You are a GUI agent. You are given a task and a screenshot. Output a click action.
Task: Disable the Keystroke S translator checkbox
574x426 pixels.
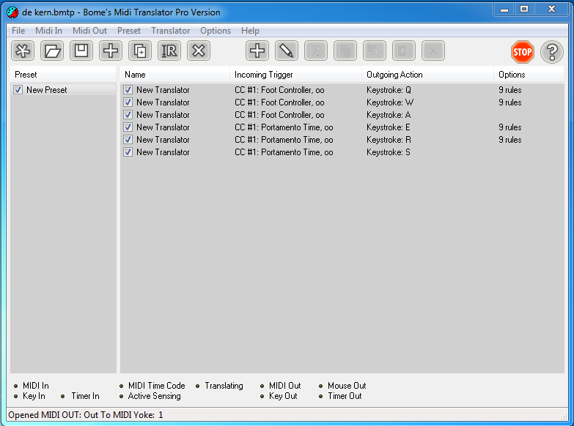(128, 152)
